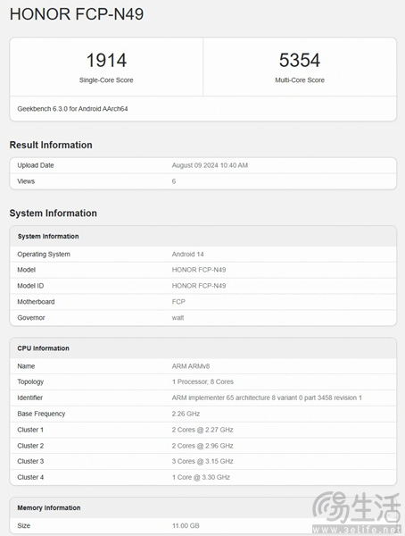Select HONOR FCP-N49 value in Model row
This screenshot has height=536, width=405.
click(199, 270)
